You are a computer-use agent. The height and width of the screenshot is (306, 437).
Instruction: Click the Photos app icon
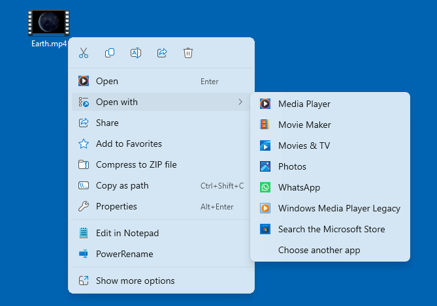click(x=265, y=166)
